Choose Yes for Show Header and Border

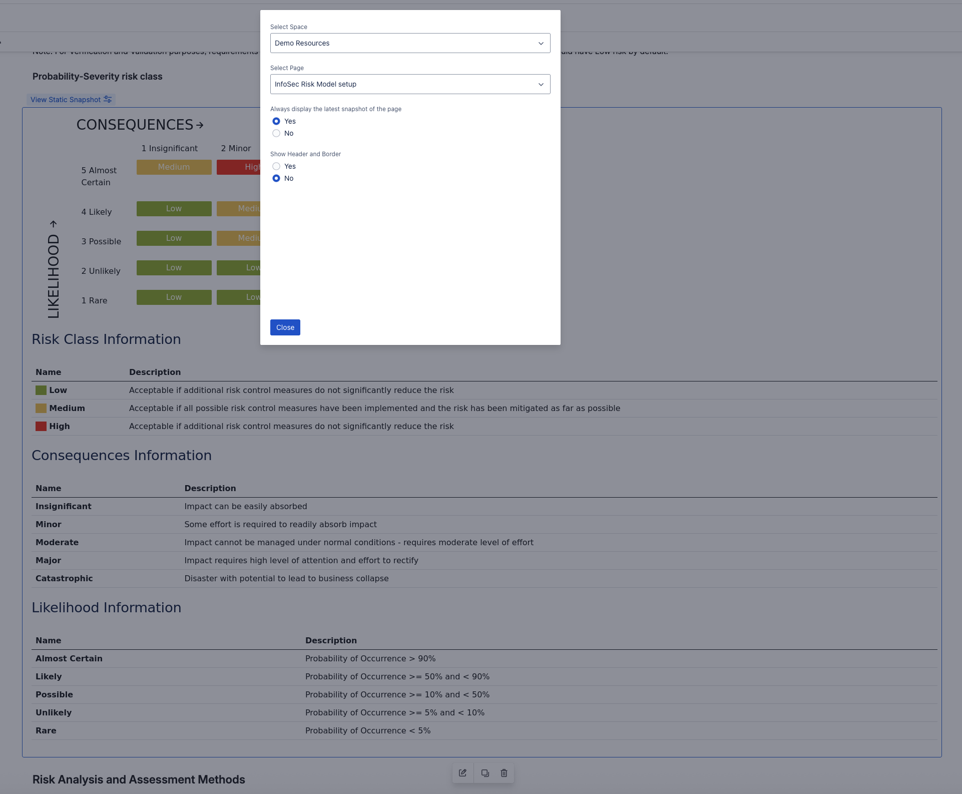(276, 166)
